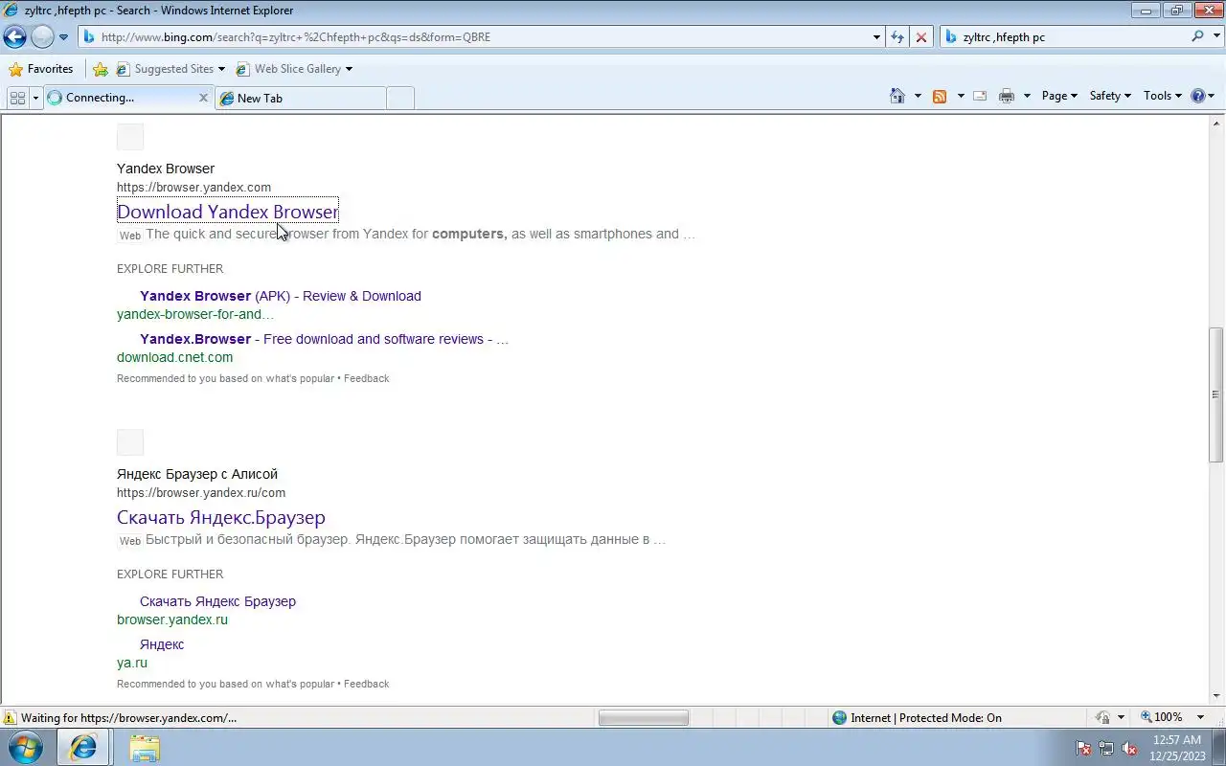Open the Яндекс explore link
This screenshot has width=1226, height=766.
162,644
